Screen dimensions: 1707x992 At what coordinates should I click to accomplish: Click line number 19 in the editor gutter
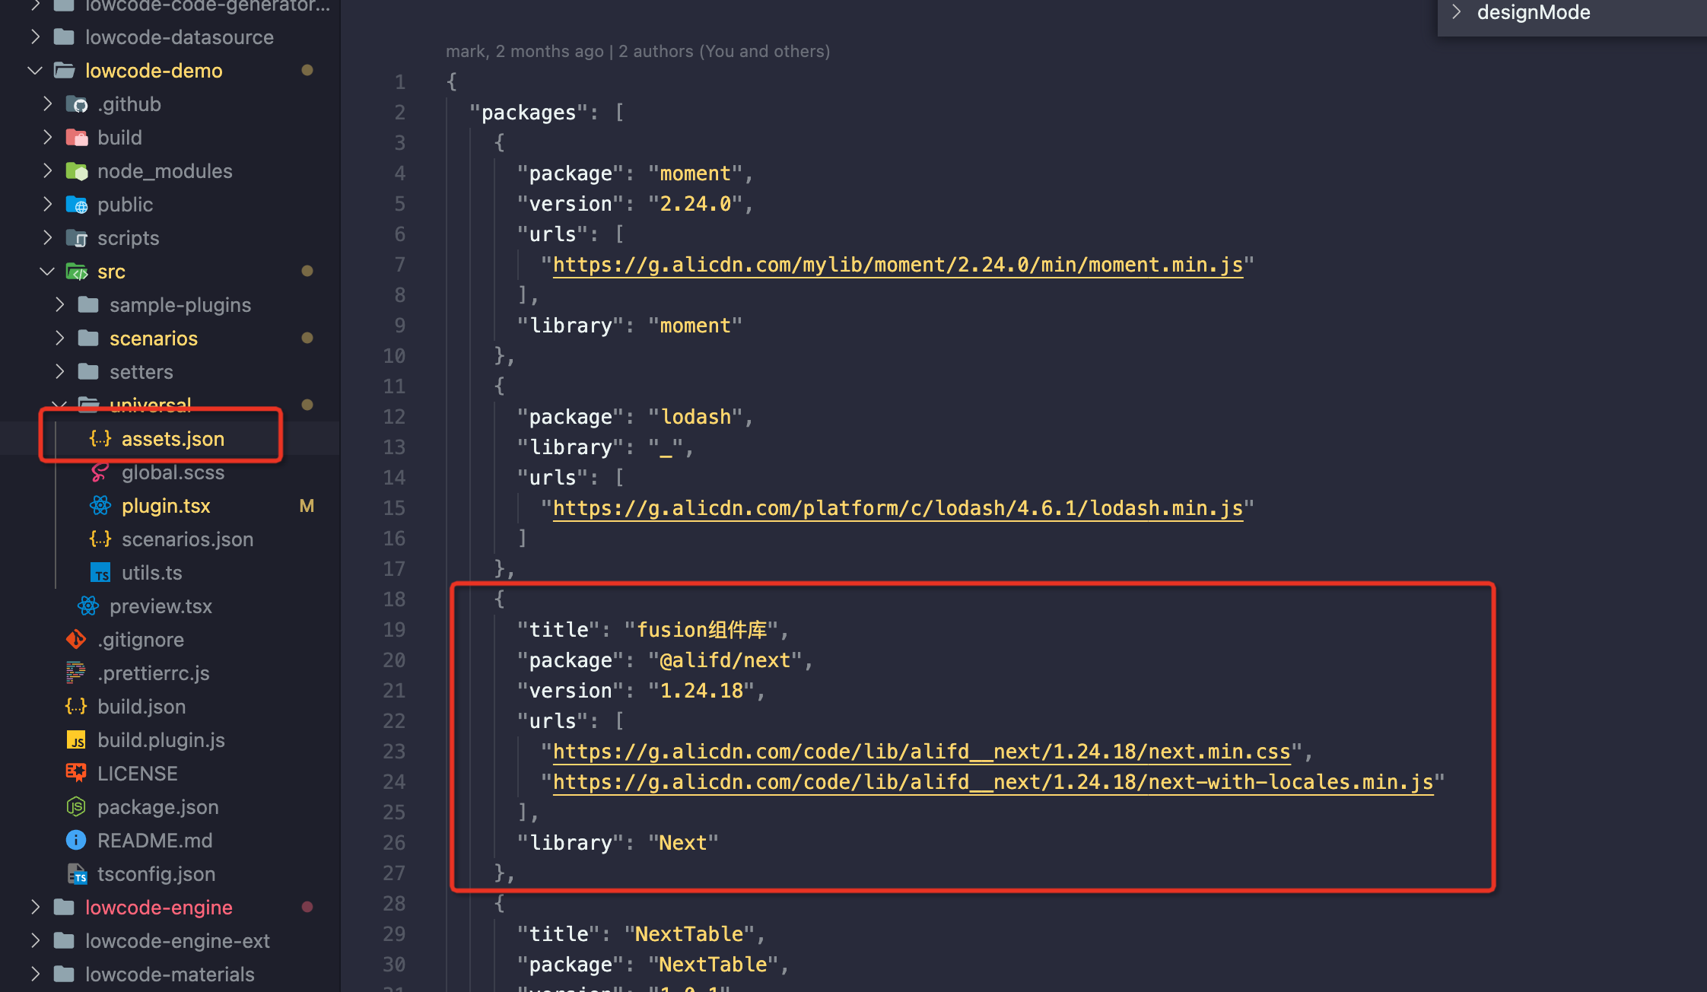click(x=395, y=629)
